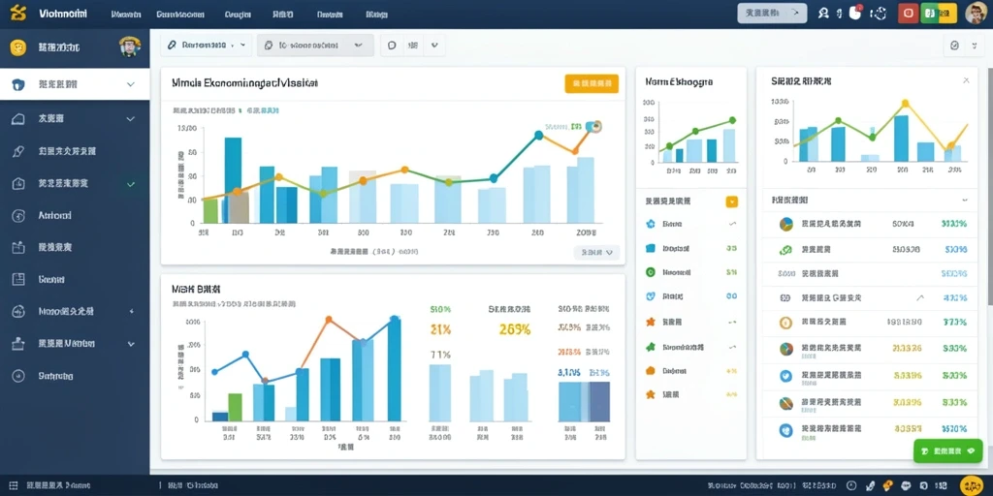Viewport: 993px width, 496px height.
Task: Click the "269%" value in the lower chart card
Action: coord(514,329)
